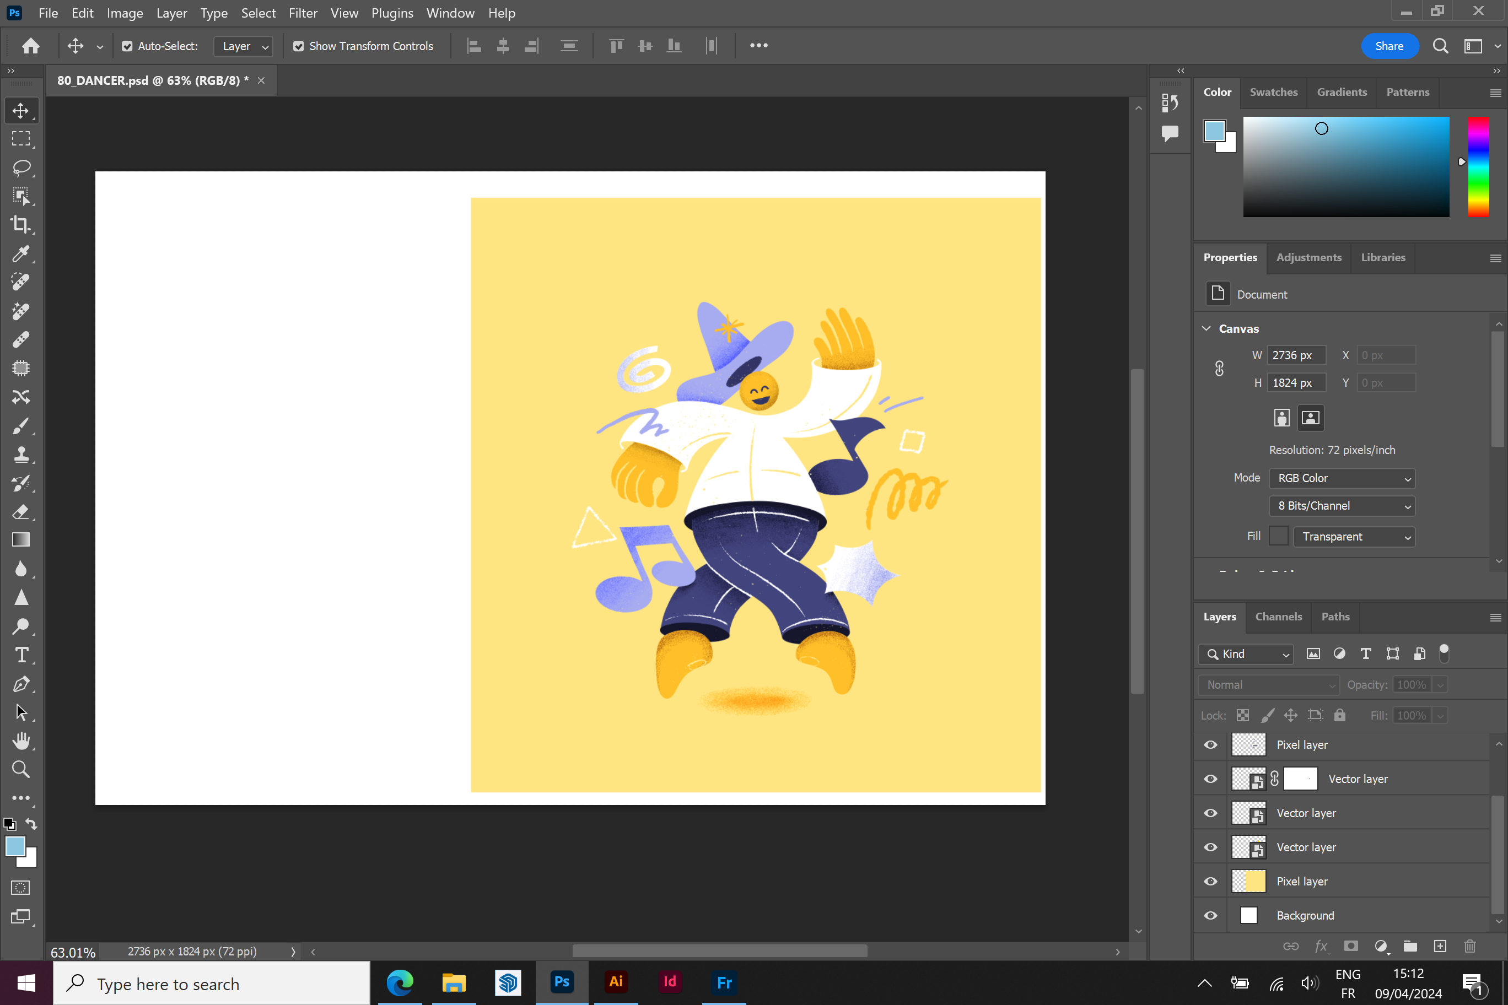Click the canvas width input field
This screenshot has width=1508, height=1005.
(1296, 355)
